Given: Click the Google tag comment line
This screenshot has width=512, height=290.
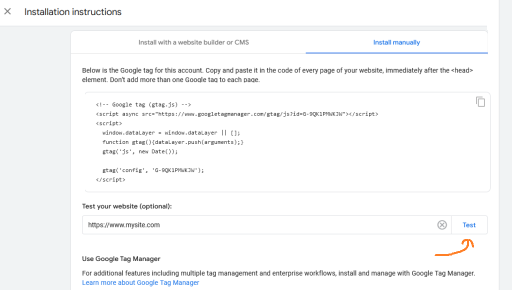Looking at the screenshot, I should (143, 104).
